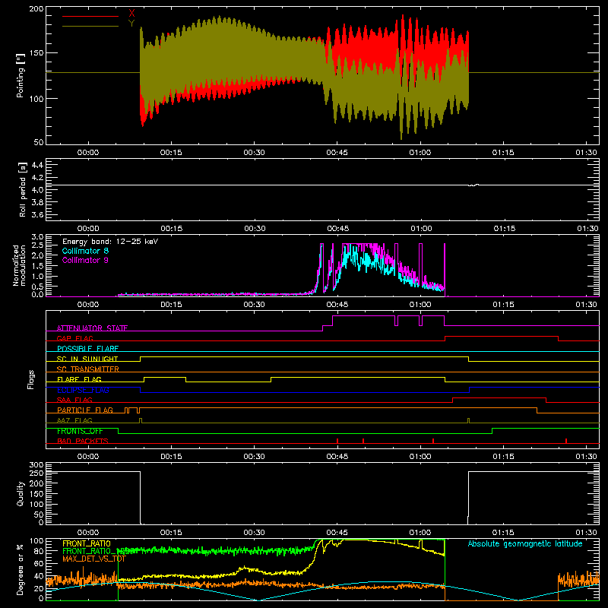Click the GAP_FLAG label
This screenshot has height=608, width=608.
[x=74, y=338]
